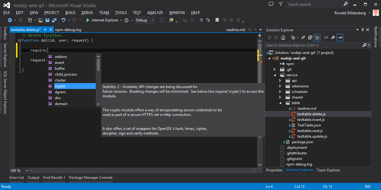
Task: Toggle Preview Selected Items in Solution Explorer
Action: point(340,38)
